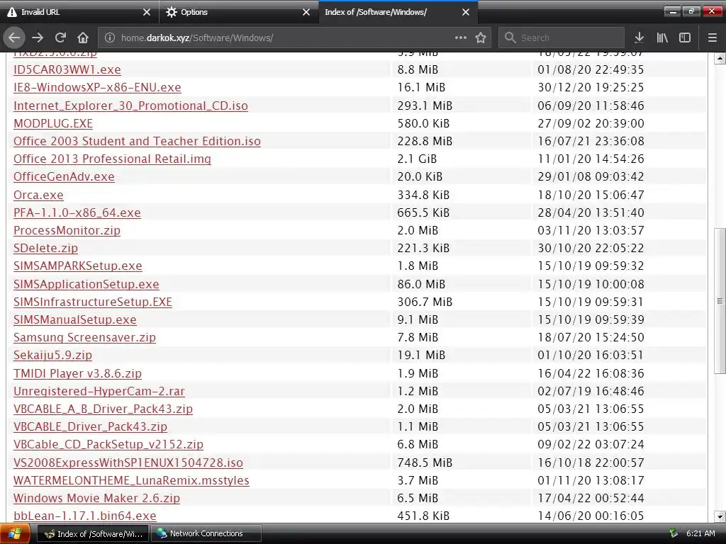Open SIMSInfrastructureSetup.EXE link

pos(93,302)
